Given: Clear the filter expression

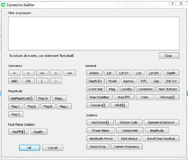Looking at the screenshot, I should pos(169,56).
